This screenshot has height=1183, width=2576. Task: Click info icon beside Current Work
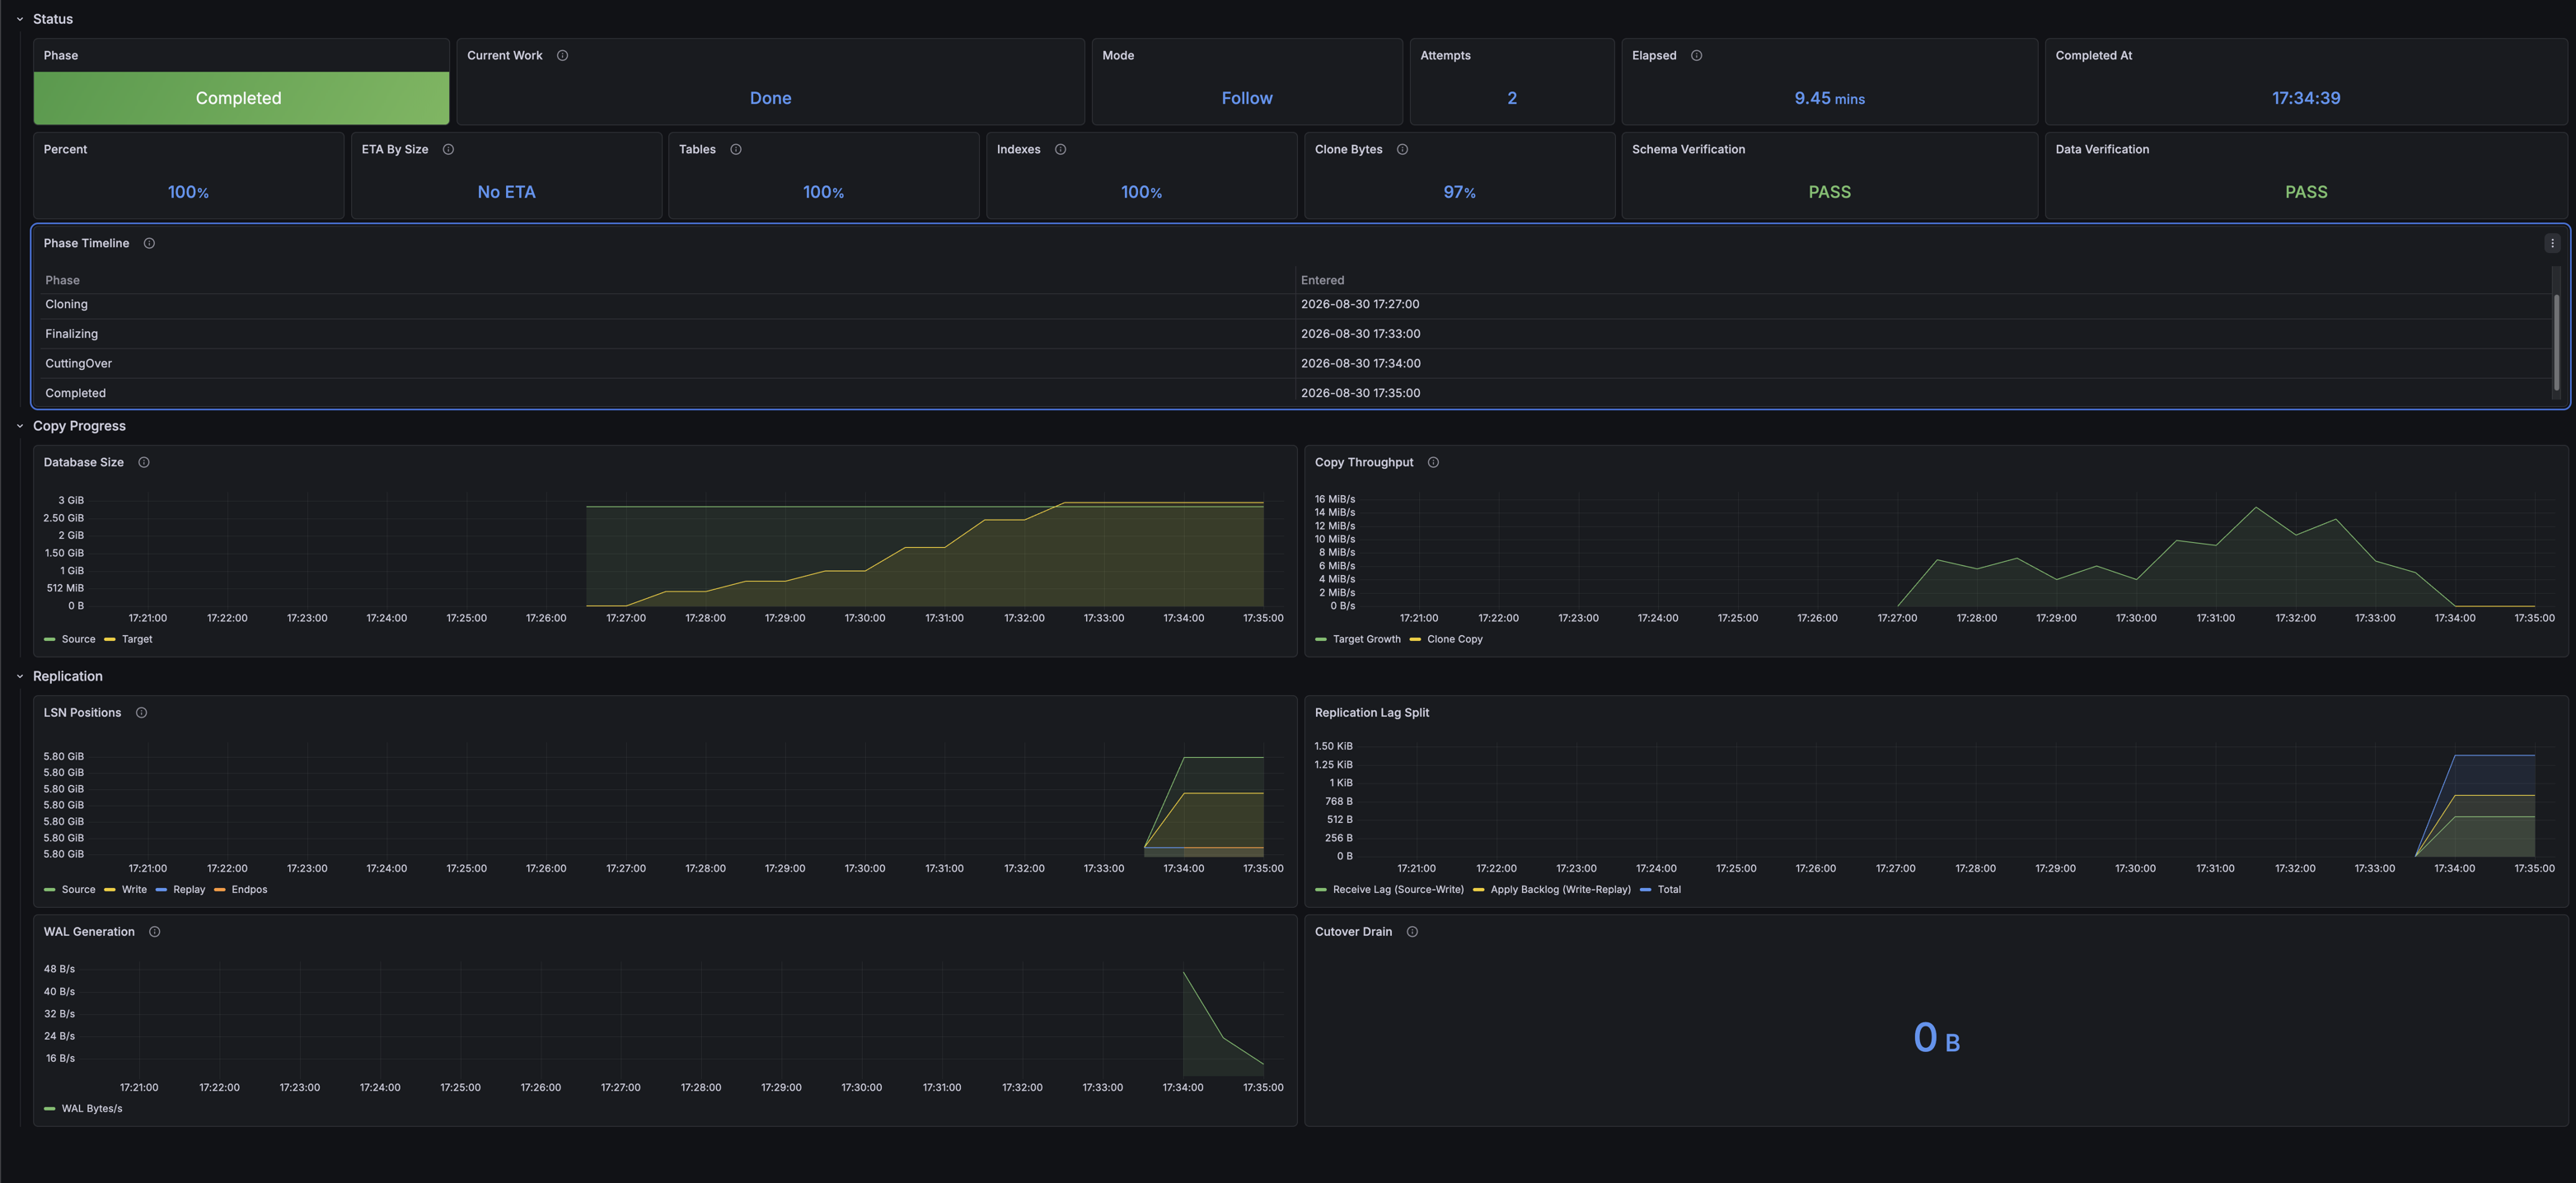562,56
